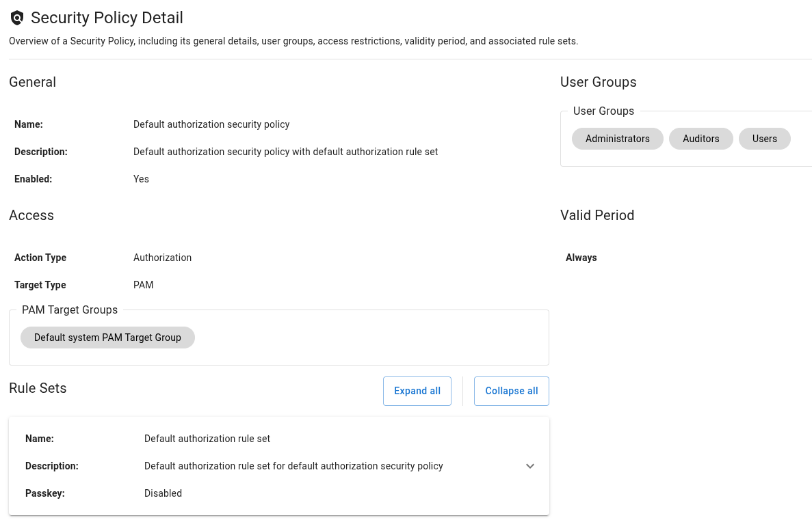Select the Administrators user group chip
This screenshot has height=522, width=812.
618,139
